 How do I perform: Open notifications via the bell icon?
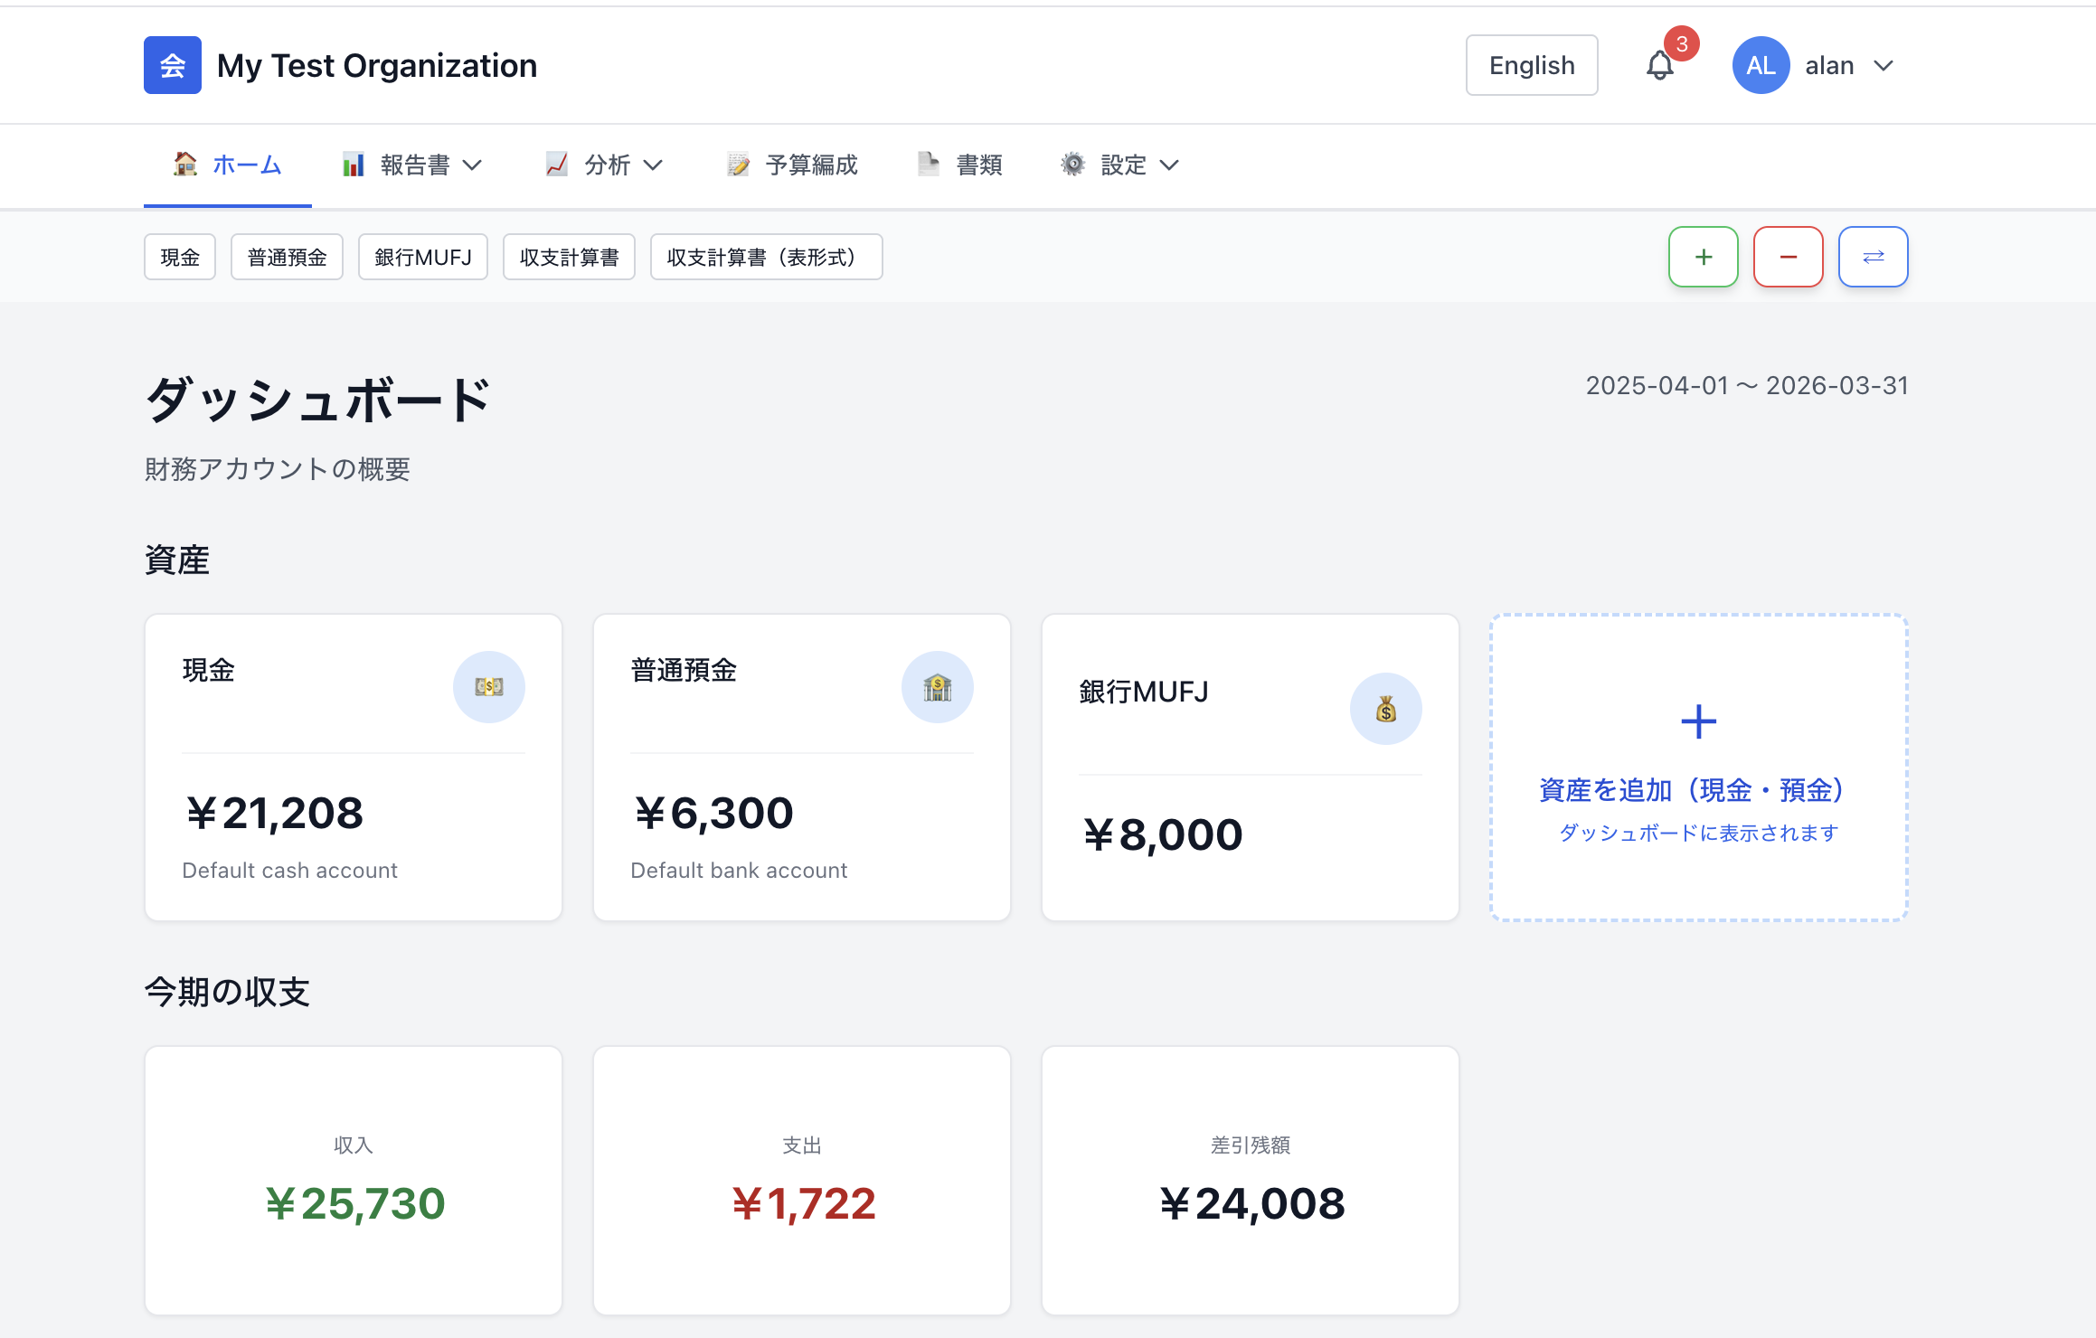[1660, 64]
